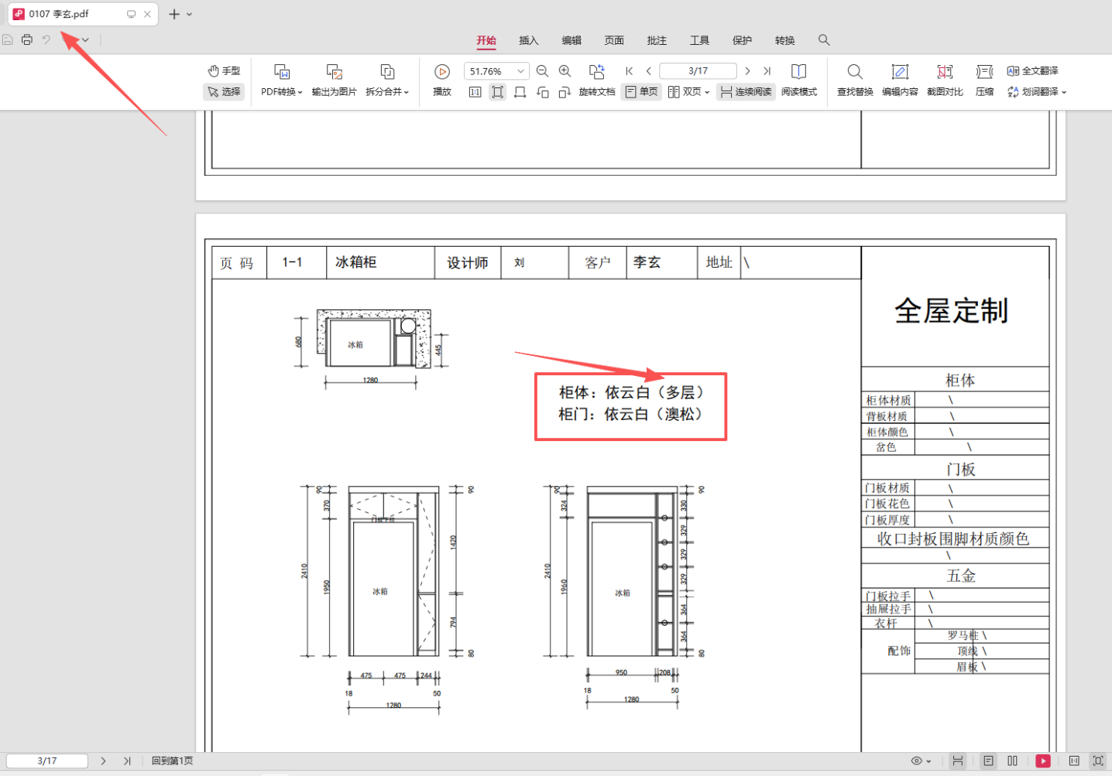Open the zoom percentage dropdown
1112x776 pixels.
pos(521,71)
